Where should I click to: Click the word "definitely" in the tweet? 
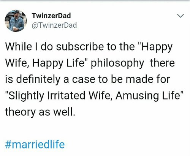pos(38,79)
